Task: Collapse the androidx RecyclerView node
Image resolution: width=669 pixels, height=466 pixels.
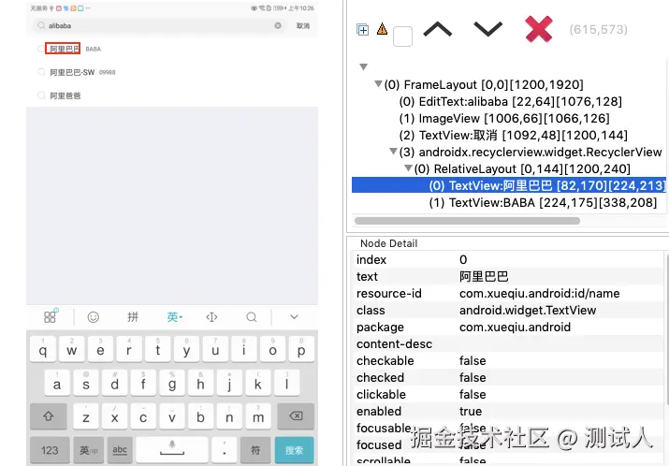Action: 393,152
